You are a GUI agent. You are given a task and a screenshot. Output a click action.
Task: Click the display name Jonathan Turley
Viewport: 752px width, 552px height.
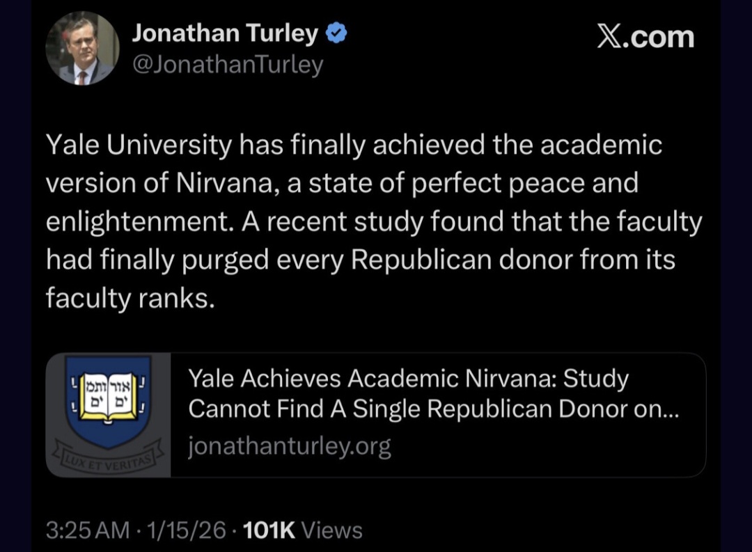tap(224, 31)
